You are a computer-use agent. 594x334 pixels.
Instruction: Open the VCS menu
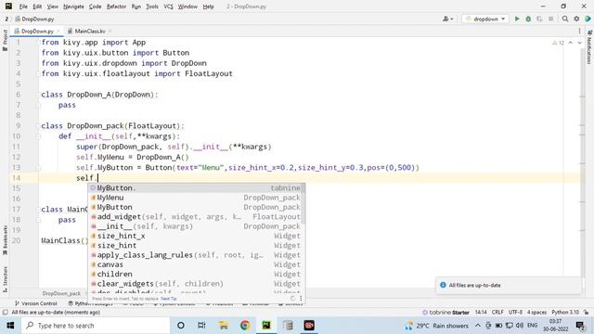168,6
